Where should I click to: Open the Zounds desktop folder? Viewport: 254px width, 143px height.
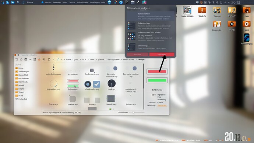pos(232,26)
